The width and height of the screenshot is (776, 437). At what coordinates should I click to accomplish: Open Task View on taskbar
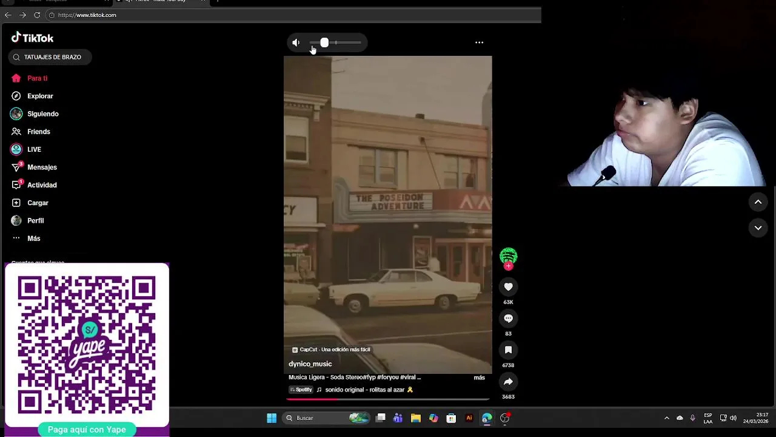click(x=381, y=418)
